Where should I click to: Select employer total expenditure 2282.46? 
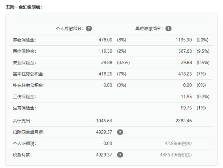pyautogui.click(x=184, y=121)
